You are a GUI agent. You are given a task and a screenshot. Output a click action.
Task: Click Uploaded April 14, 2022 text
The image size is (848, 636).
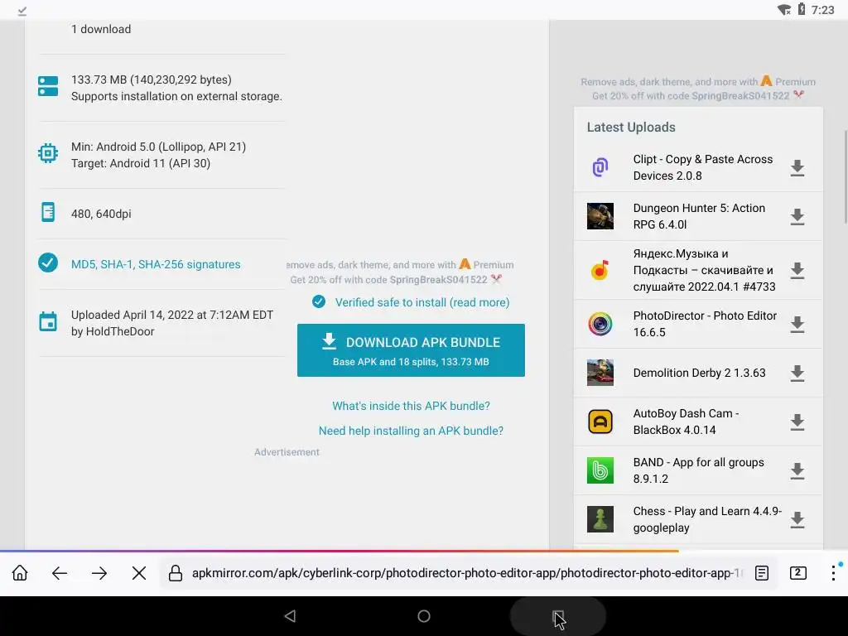point(172,315)
